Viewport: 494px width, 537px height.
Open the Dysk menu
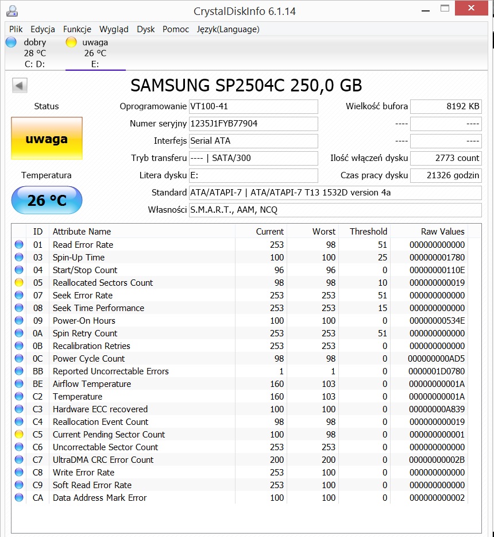[x=146, y=29]
